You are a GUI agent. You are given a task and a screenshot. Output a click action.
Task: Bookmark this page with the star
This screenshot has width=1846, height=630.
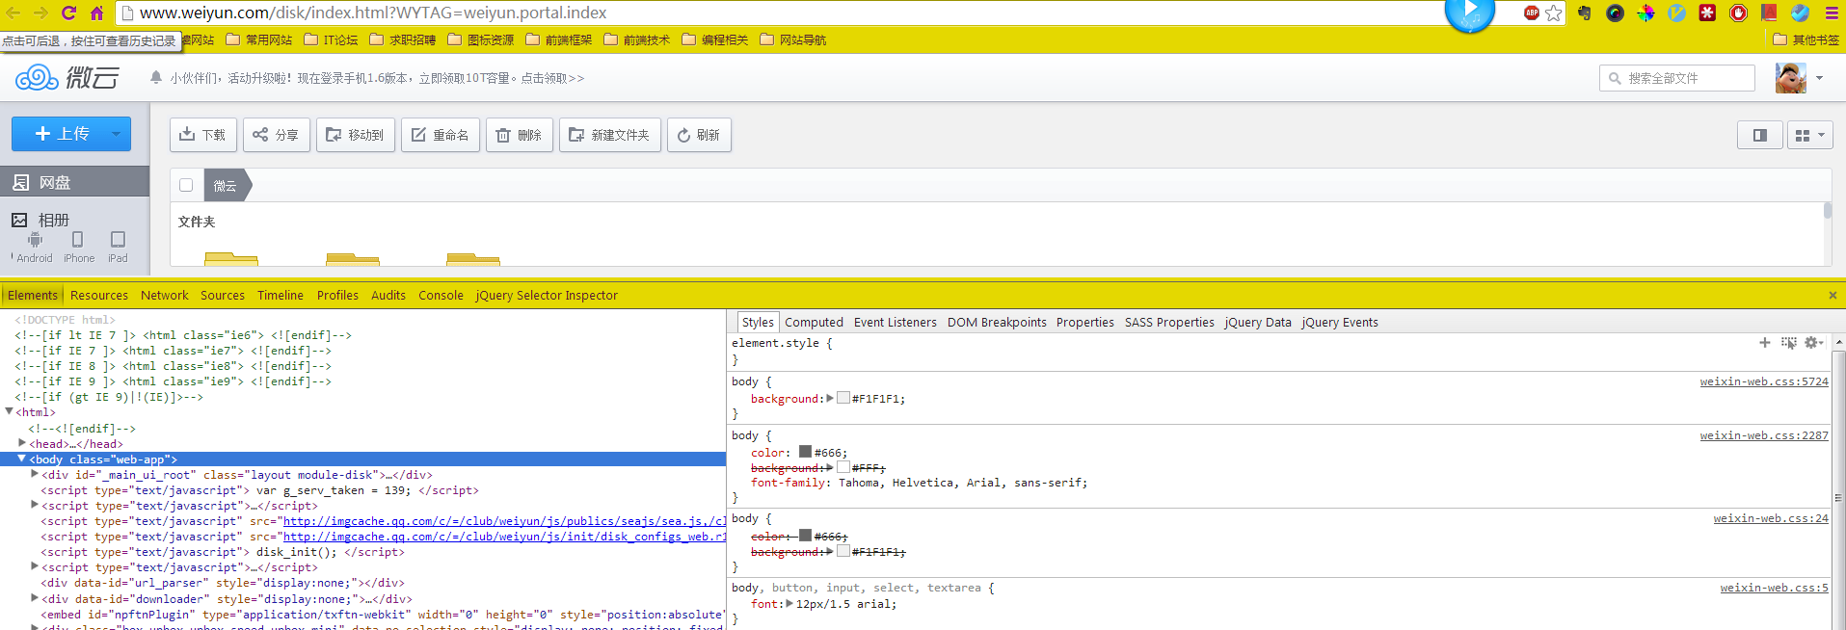click(x=1553, y=13)
